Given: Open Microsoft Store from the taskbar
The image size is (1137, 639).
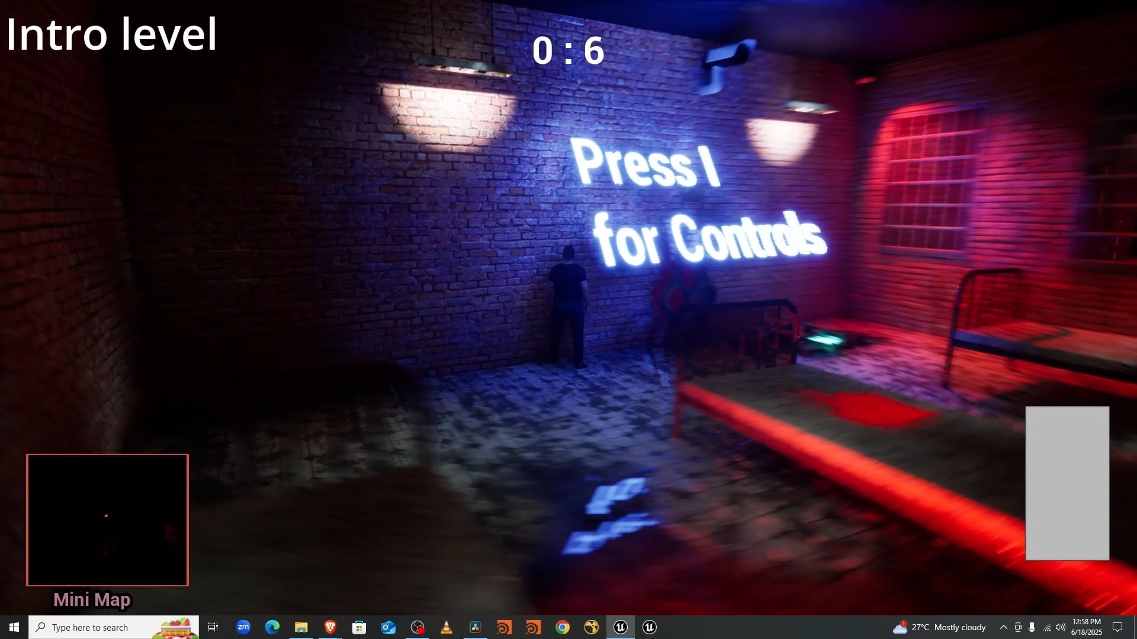Looking at the screenshot, I should (x=359, y=627).
